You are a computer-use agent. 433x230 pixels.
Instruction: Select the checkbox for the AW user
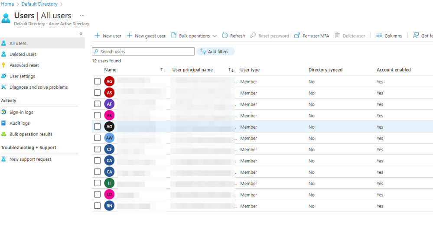pos(97,138)
